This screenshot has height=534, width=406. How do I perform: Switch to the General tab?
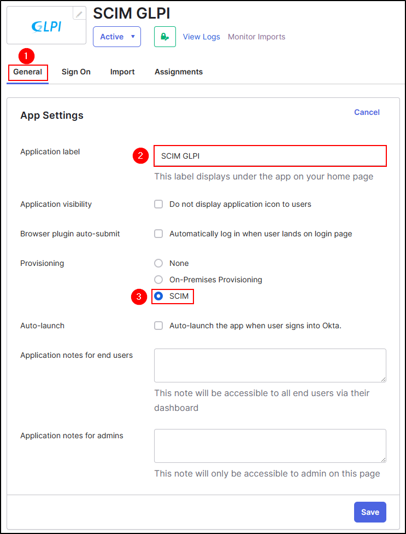28,72
